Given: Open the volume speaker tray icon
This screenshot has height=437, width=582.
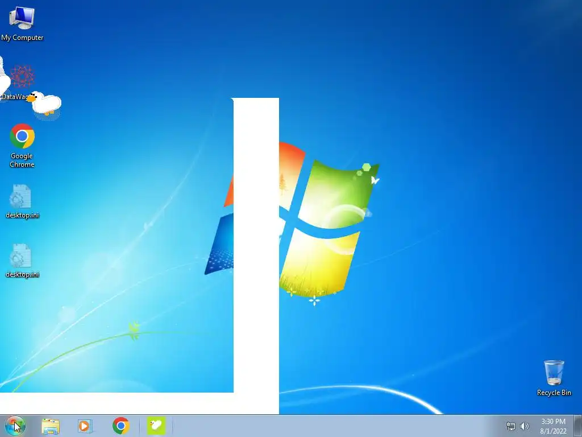Looking at the screenshot, I should 524,426.
